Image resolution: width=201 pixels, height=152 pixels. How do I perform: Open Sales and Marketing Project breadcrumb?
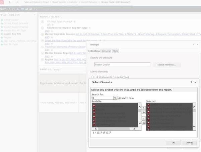[37, 2]
